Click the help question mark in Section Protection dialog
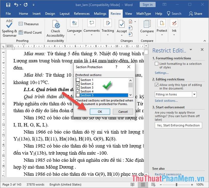 tap(116, 67)
